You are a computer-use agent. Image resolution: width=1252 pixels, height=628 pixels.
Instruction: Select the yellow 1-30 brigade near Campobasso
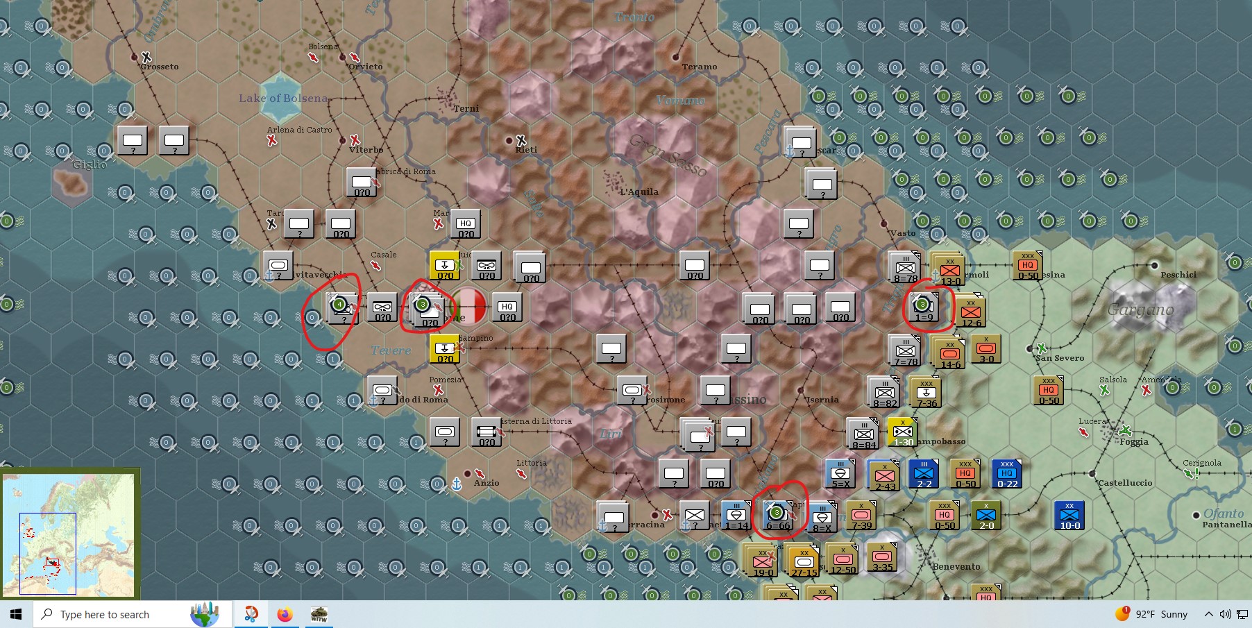[903, 432]
